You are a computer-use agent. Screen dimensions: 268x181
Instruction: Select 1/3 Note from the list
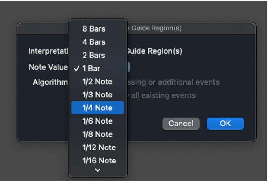[98, 94]
